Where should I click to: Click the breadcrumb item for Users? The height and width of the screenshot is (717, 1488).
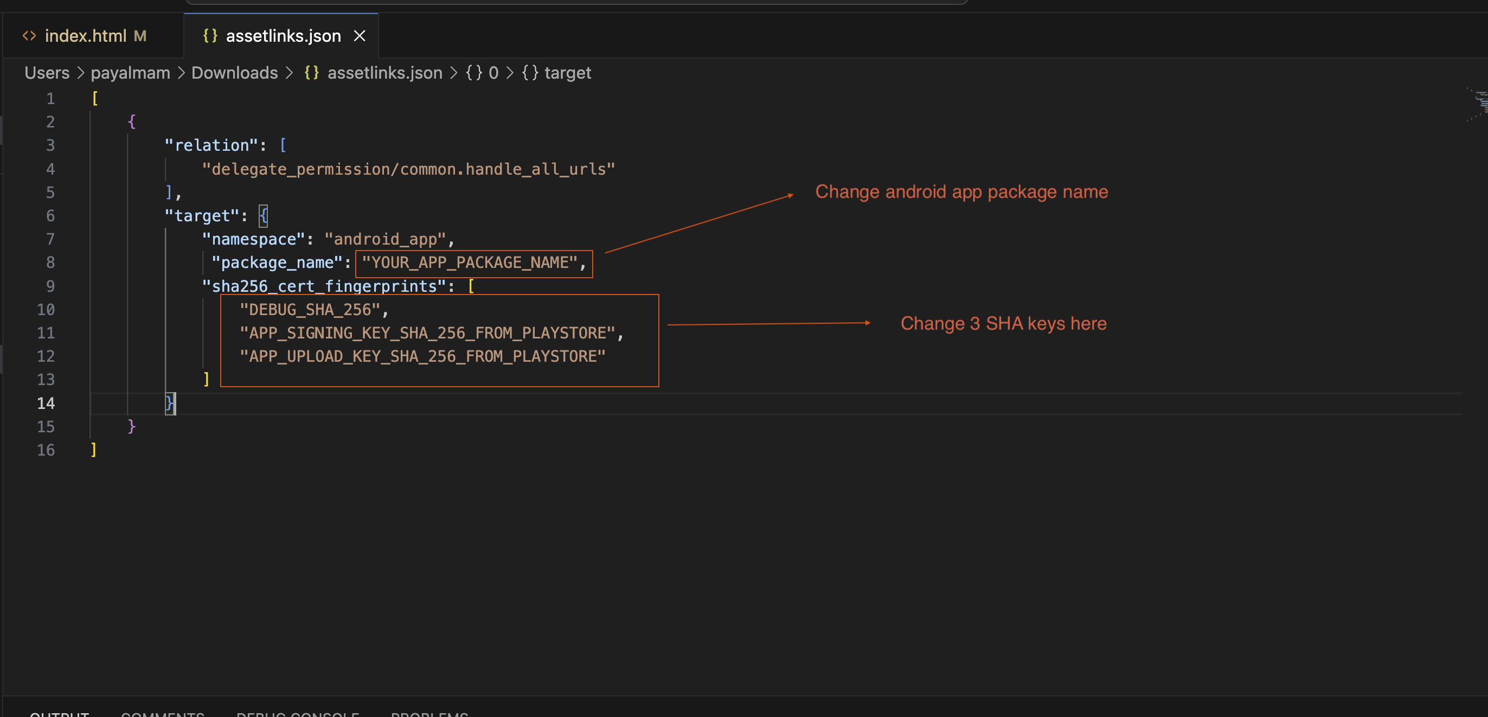pyautogui.click(x=47, y=73)
